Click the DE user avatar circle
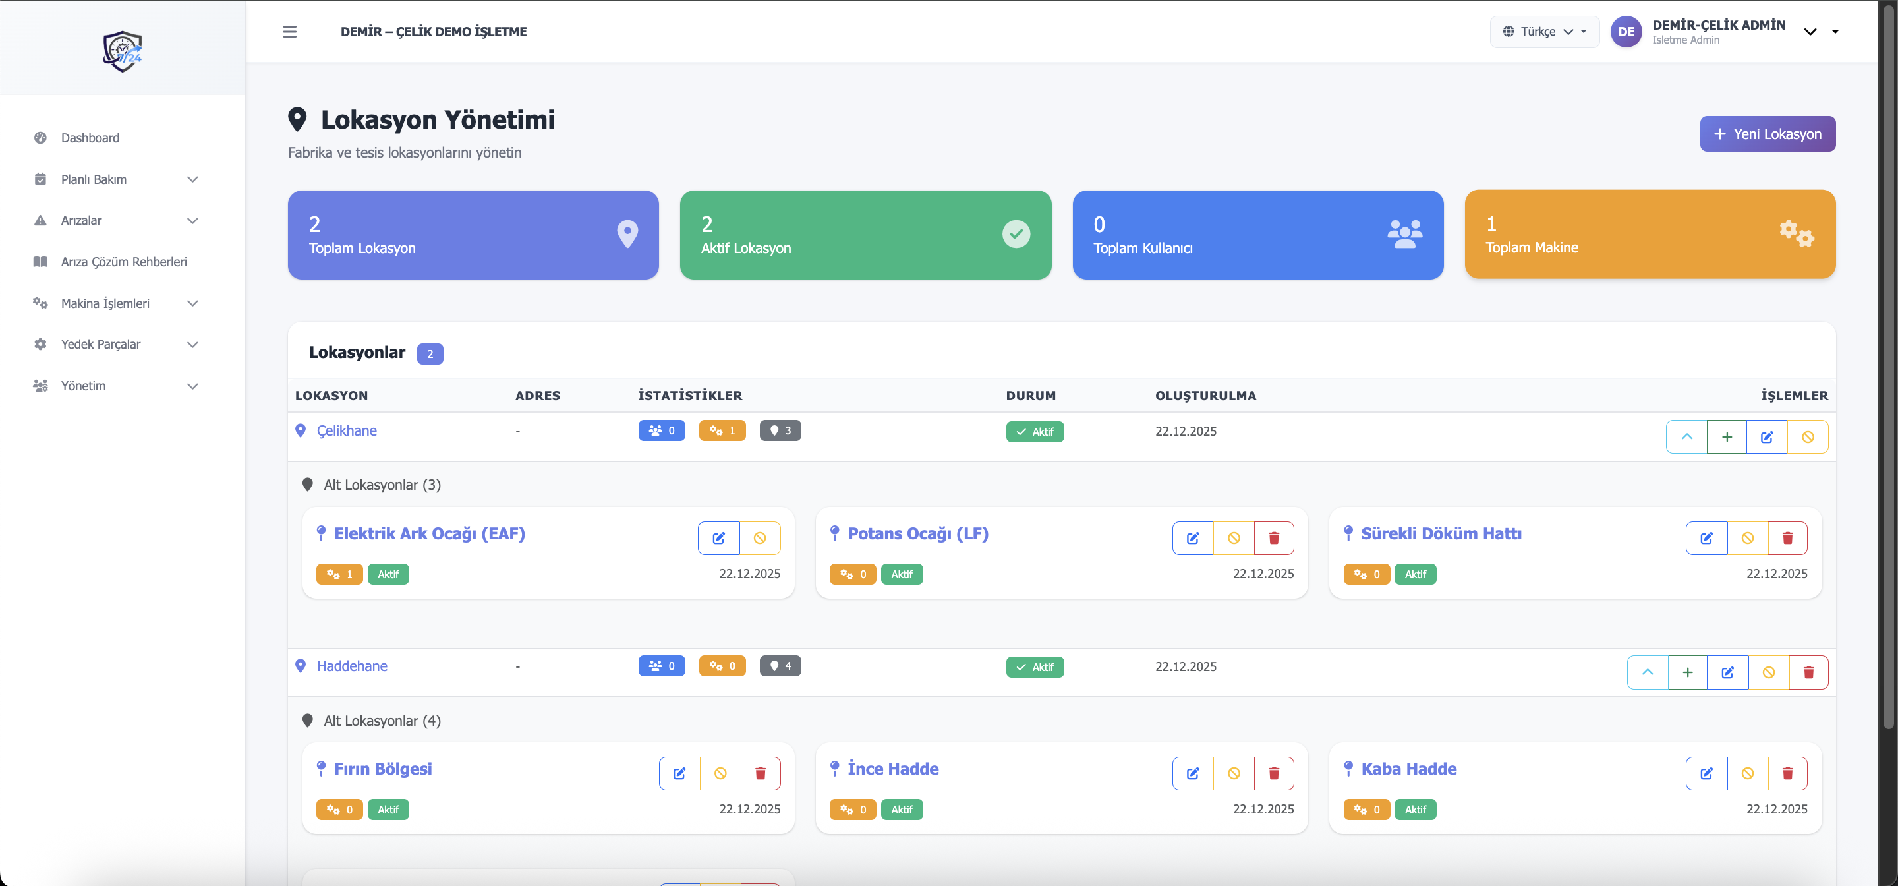 tap(1626, 32)
